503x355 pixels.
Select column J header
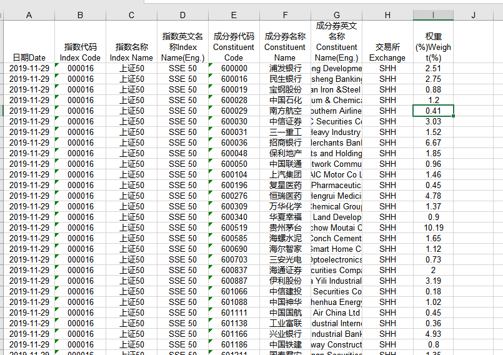pyautogui.click(x=473, y=15)
